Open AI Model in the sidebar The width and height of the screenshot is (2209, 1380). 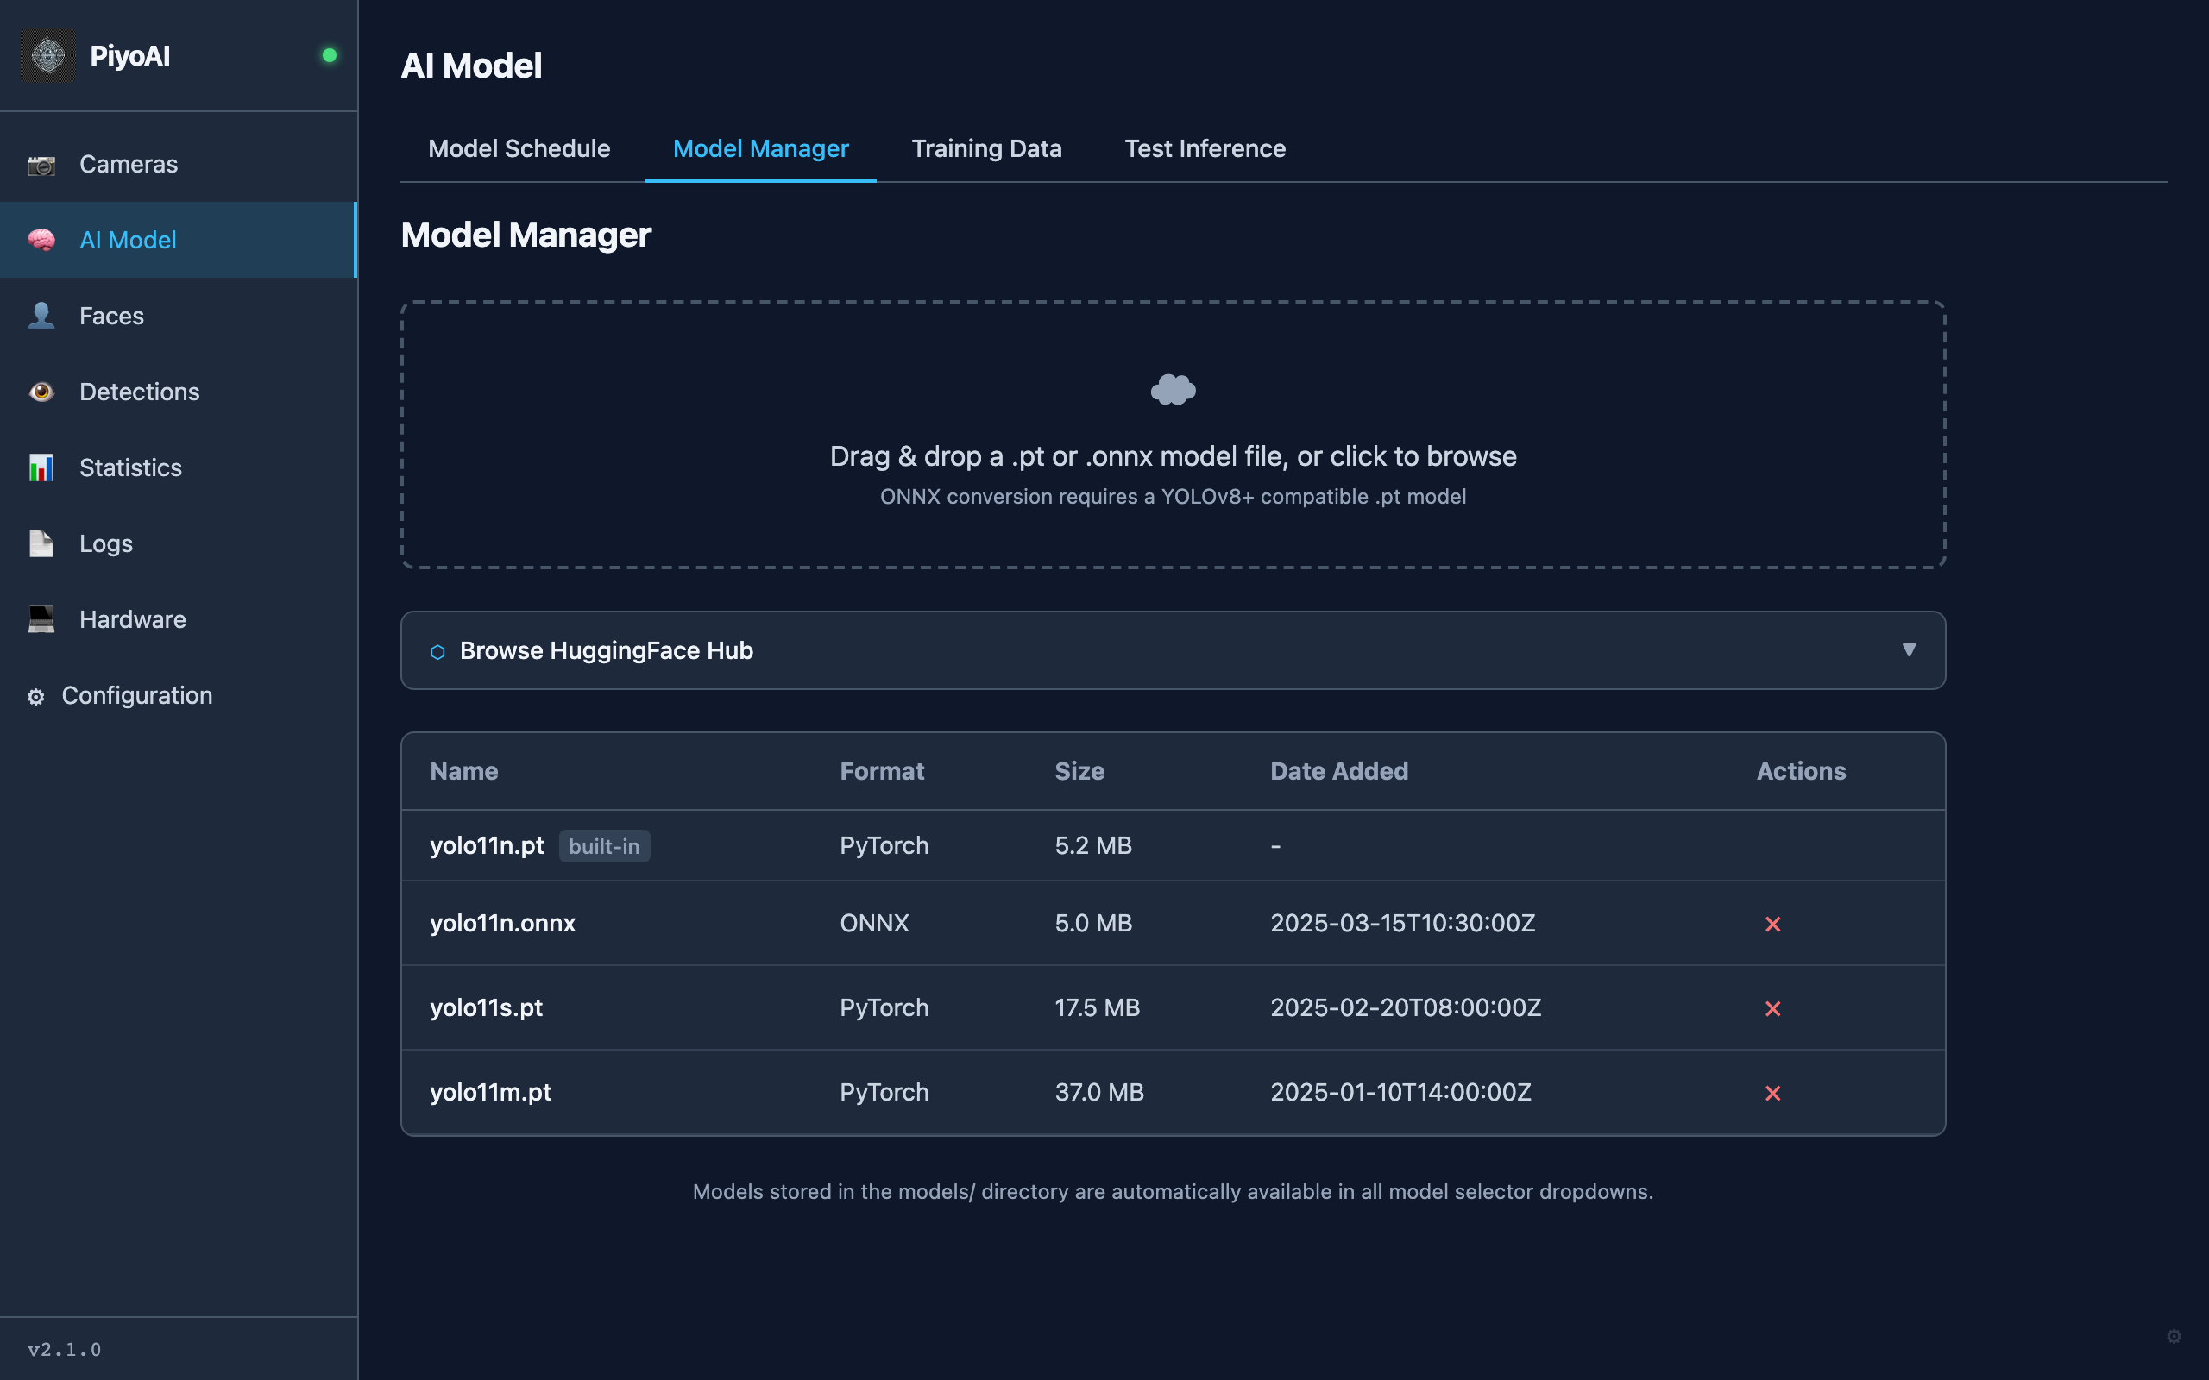coord(178,240)
